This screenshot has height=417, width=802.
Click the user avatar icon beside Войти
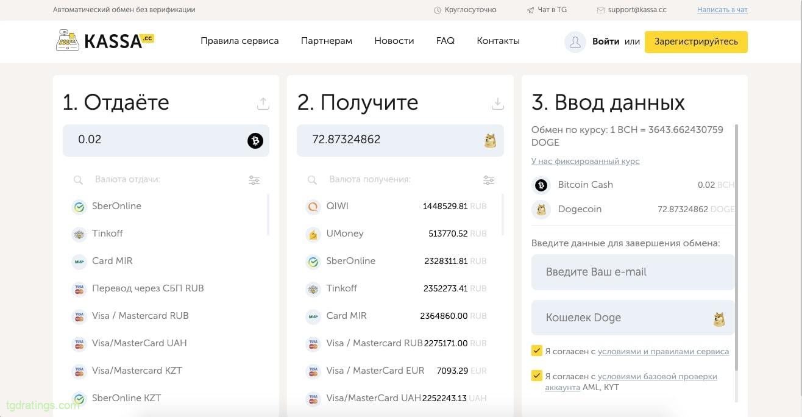pyautogui.click(x=575, y=42)
